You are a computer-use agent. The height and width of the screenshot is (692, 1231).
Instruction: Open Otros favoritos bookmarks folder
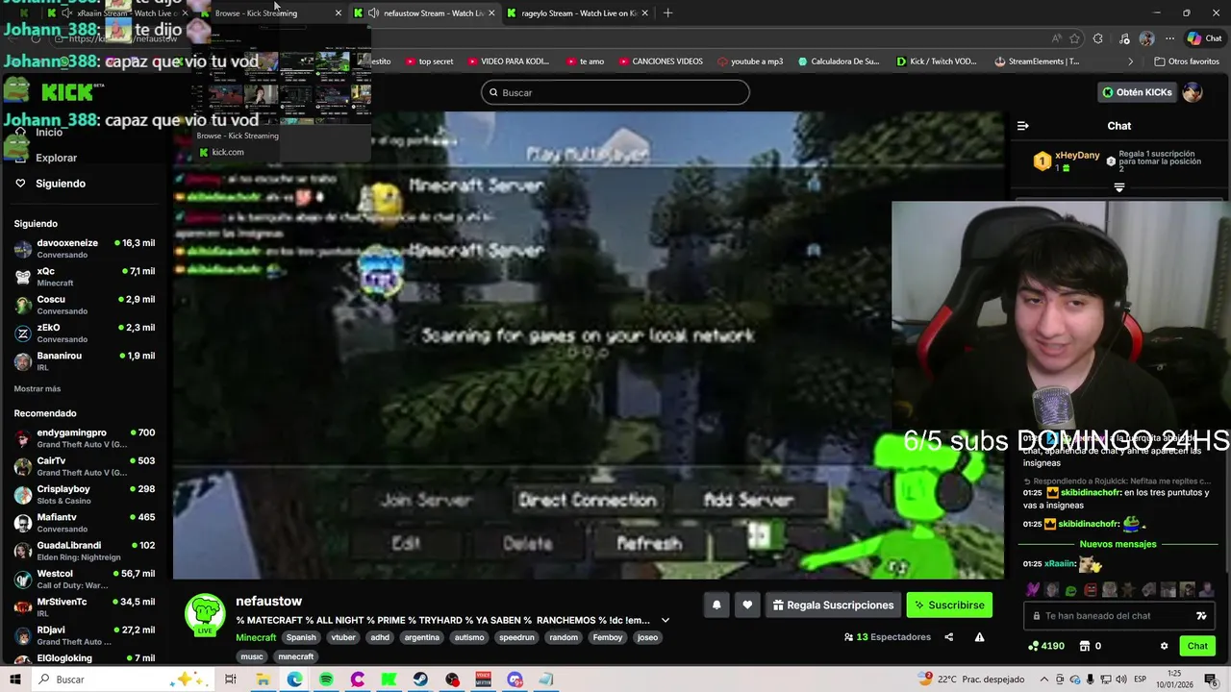[x=1186, y=62]
